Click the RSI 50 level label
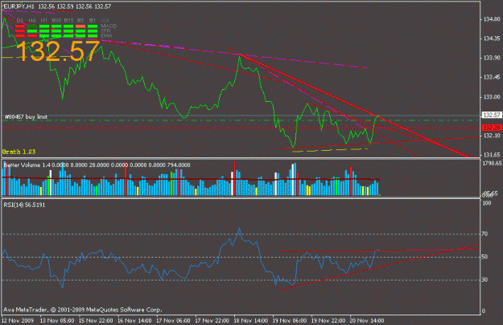Screen dimensions: 503x325 coord(485,257)
